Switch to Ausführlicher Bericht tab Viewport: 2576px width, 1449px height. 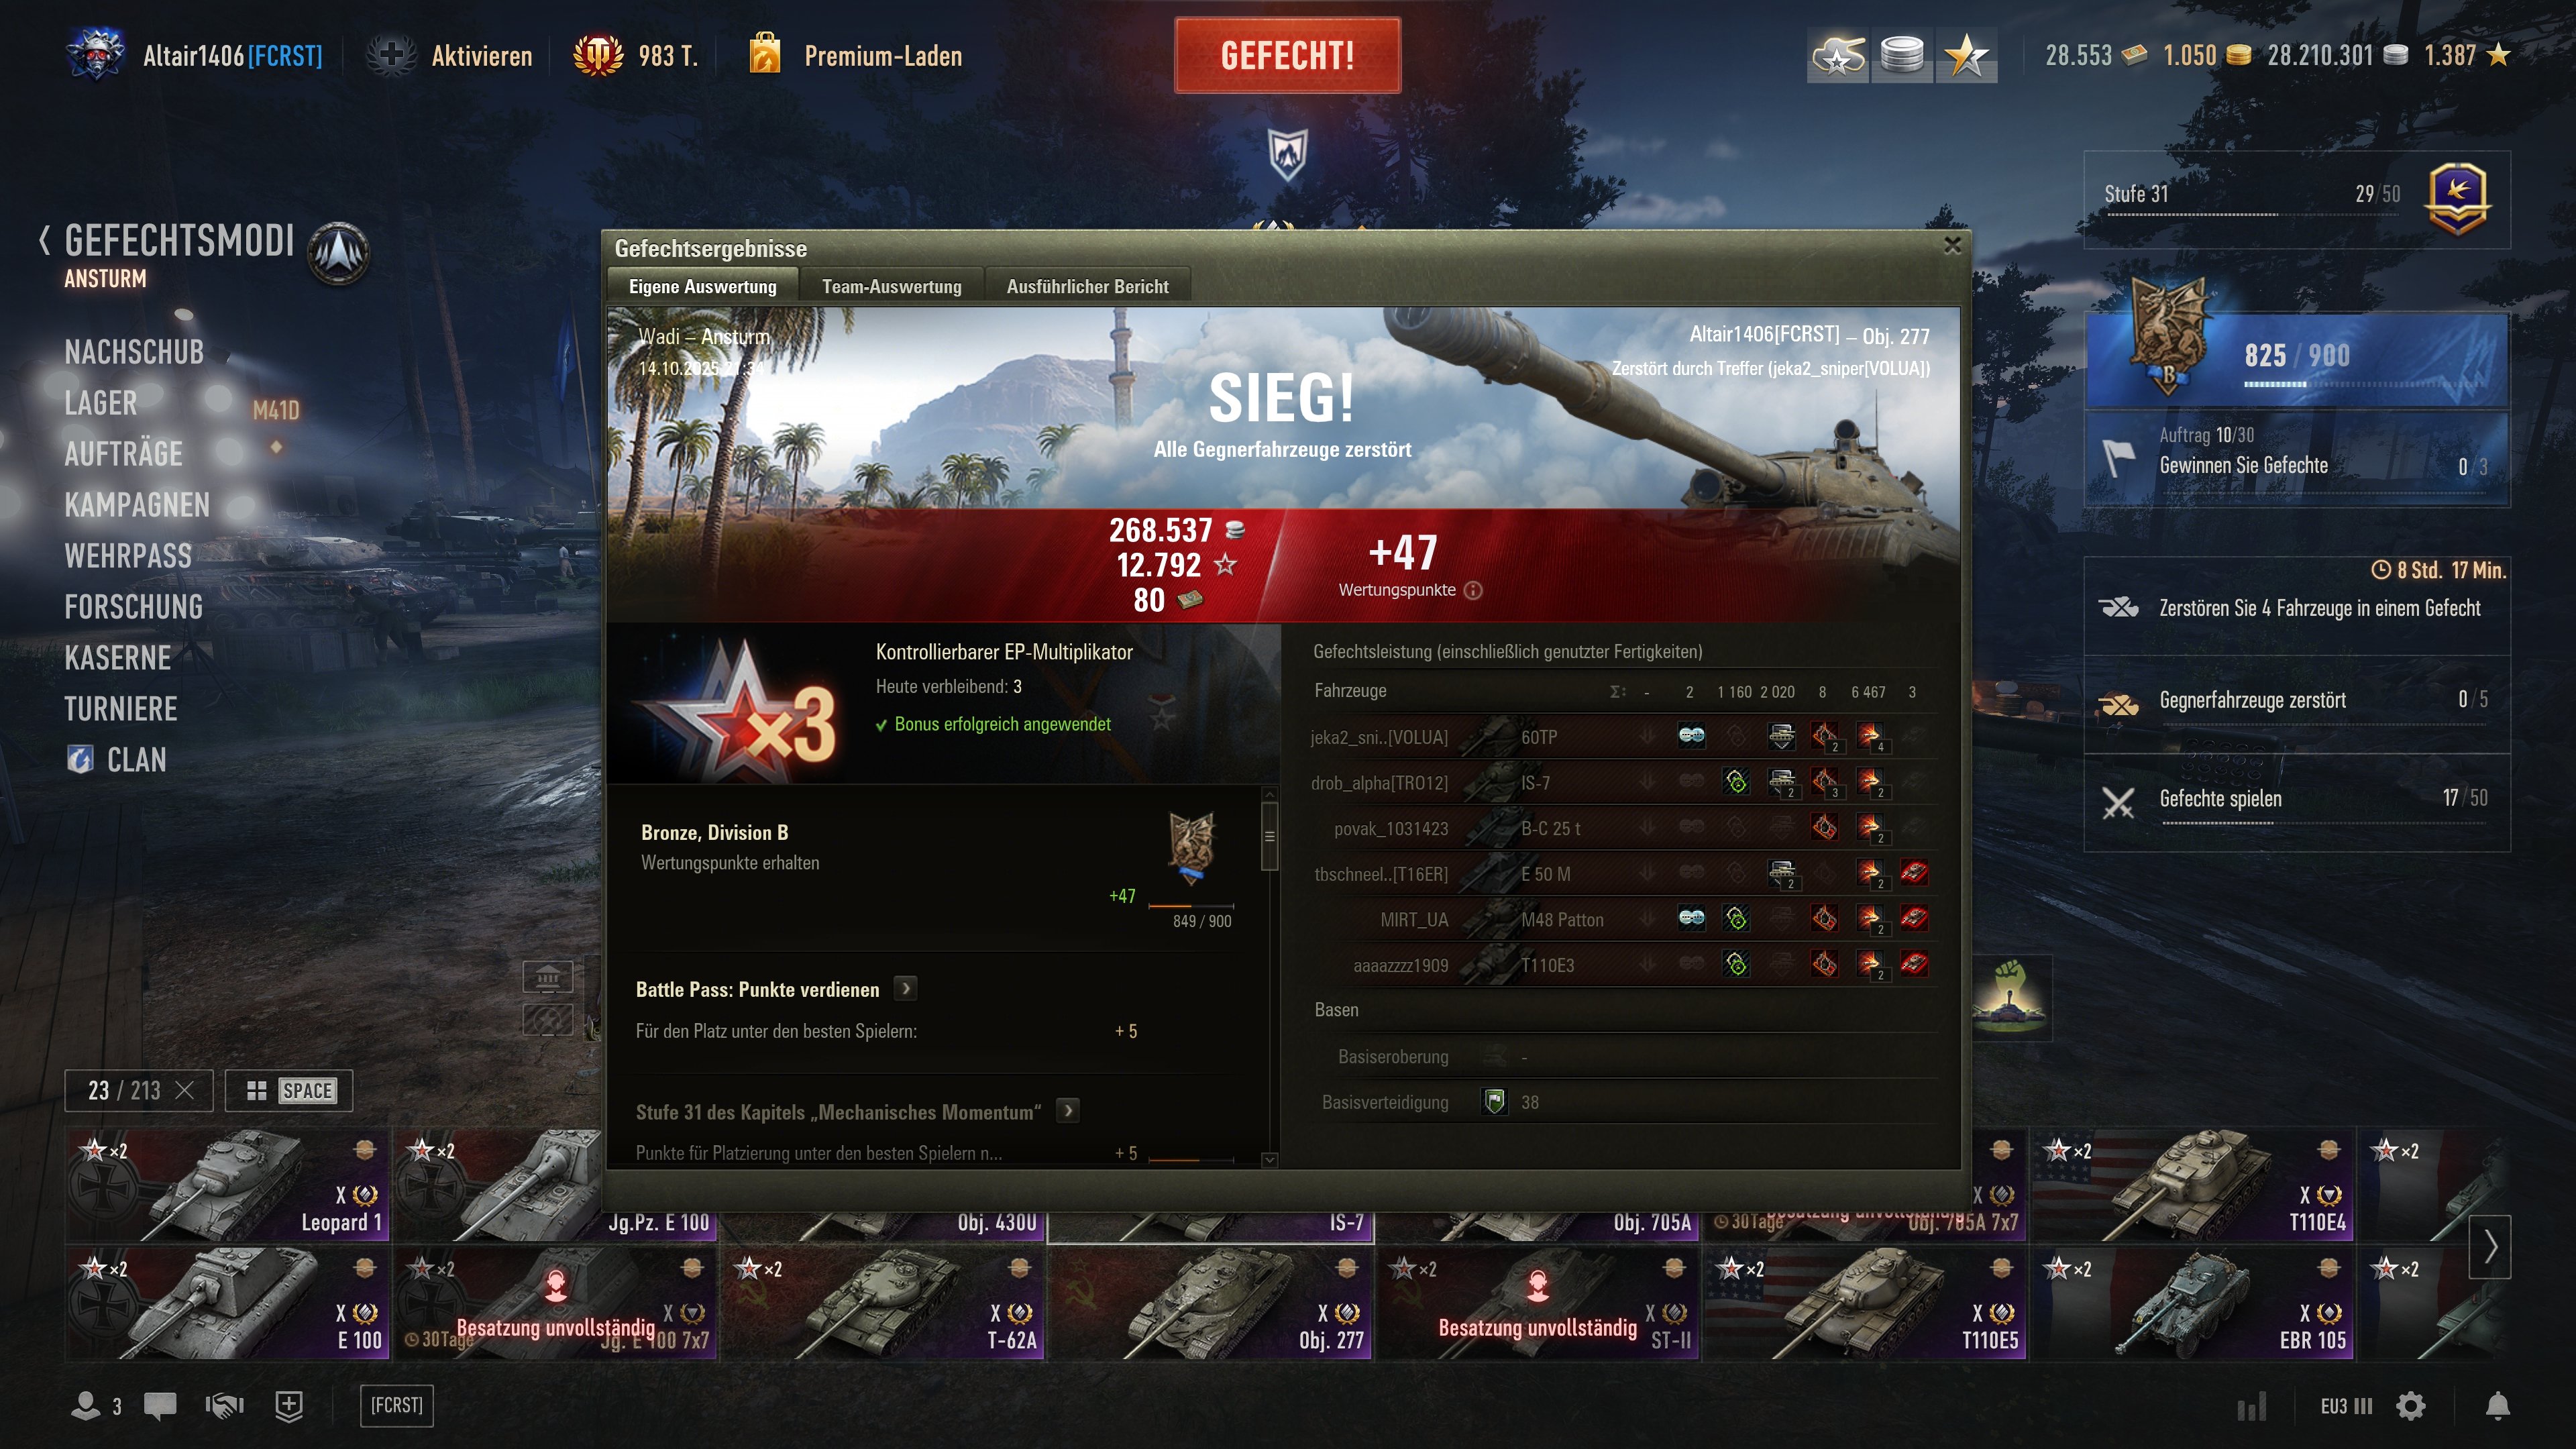pyautogui.click(x=1087, y=286)
